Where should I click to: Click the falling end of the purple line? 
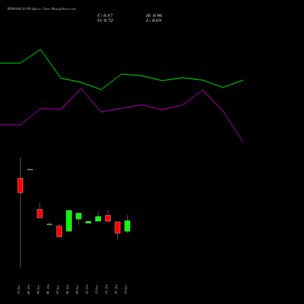243,142
